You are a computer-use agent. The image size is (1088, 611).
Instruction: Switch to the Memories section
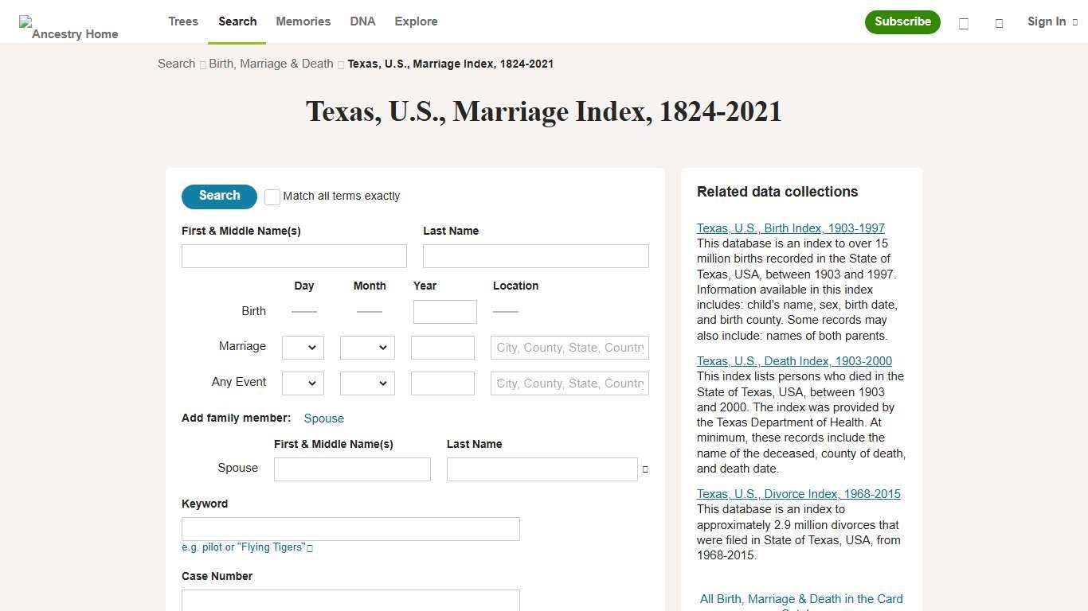(303, 21)
